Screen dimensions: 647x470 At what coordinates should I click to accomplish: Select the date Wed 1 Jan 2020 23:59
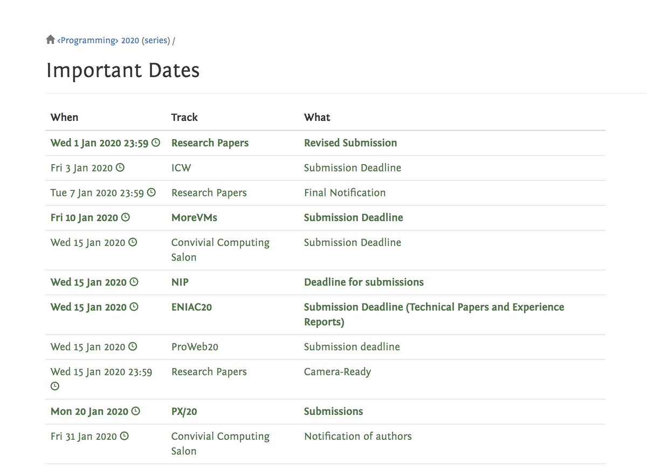pos(99,143)
